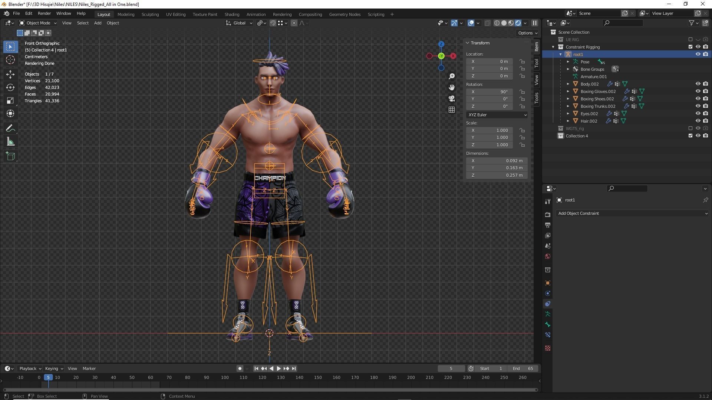
Task: Expand the Hair.002 tree item
Action: (568, 121)
